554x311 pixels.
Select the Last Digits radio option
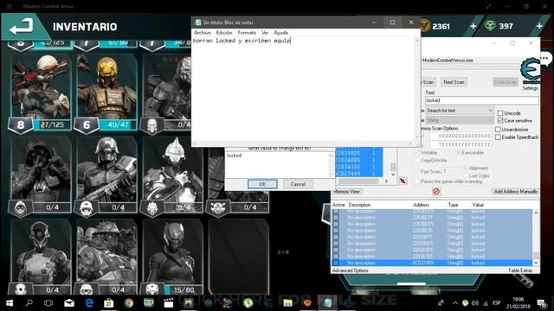[466, 175]
